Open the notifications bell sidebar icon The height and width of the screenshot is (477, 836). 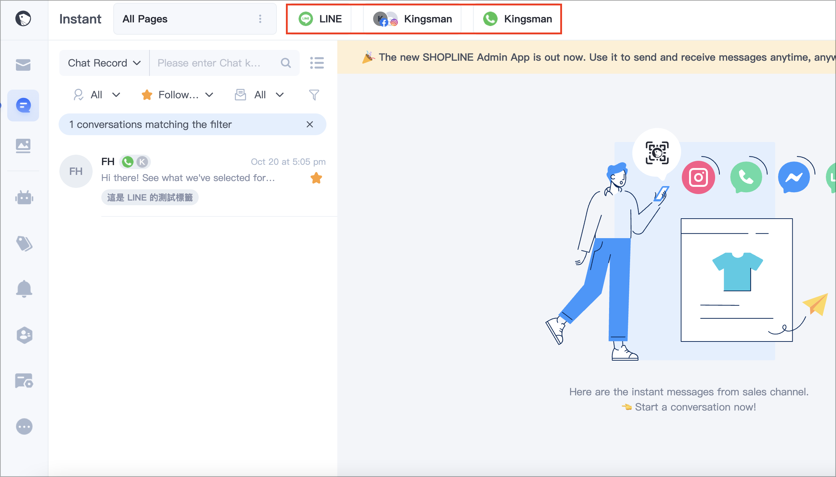(x=24, y=289)
